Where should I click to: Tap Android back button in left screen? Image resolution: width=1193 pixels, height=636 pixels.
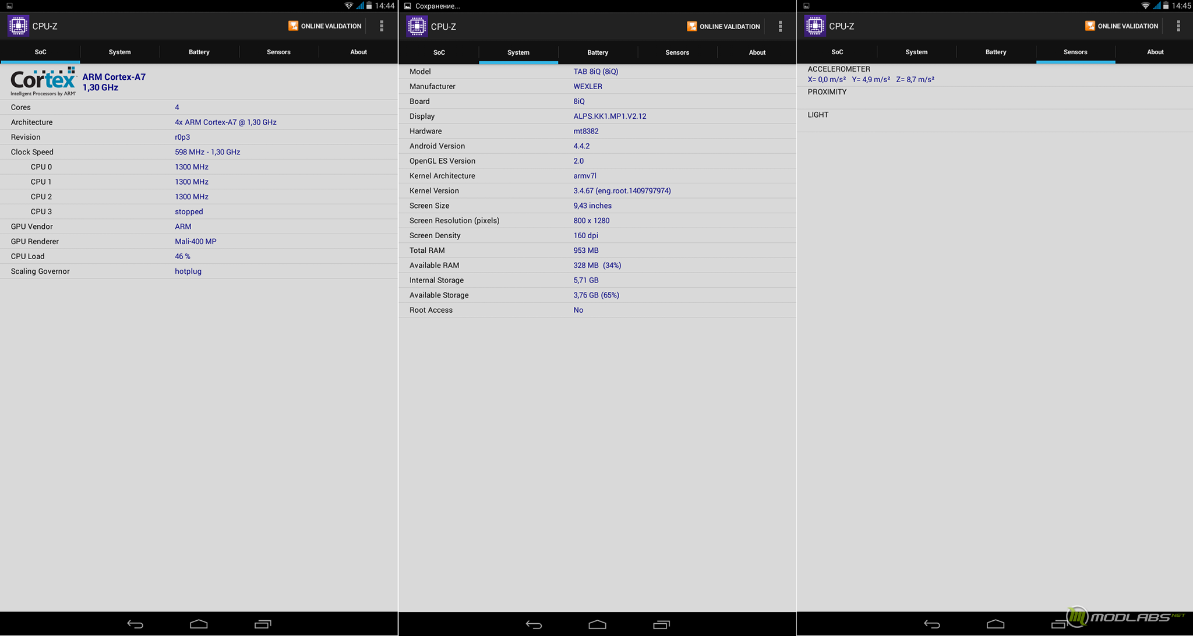[135, 624]
